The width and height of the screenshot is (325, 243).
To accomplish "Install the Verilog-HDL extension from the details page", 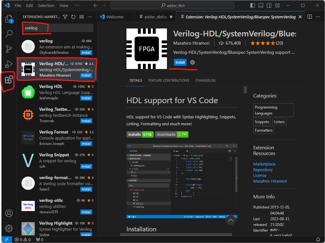I will coord(180,62).
